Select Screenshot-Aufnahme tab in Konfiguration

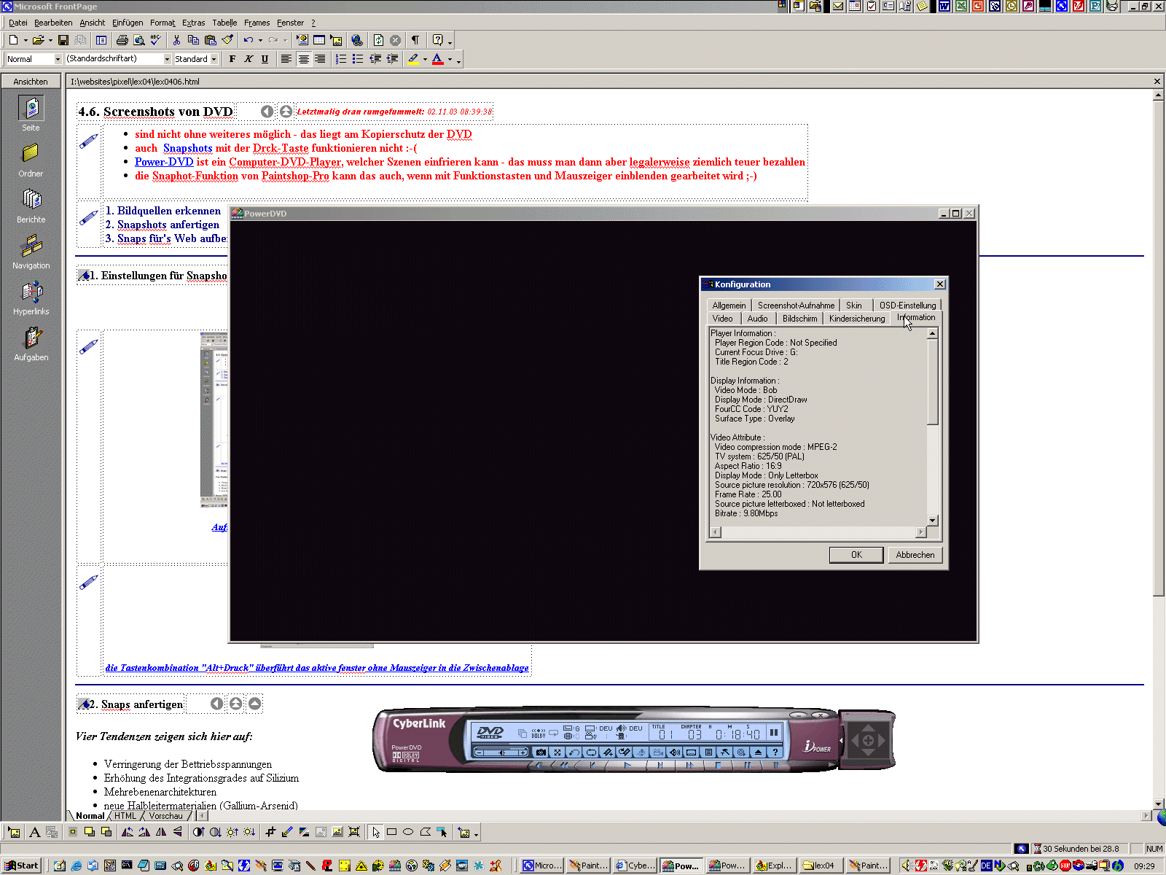[796, 306]
